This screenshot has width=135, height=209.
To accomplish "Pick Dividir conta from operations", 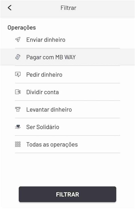I will point(67,92).
